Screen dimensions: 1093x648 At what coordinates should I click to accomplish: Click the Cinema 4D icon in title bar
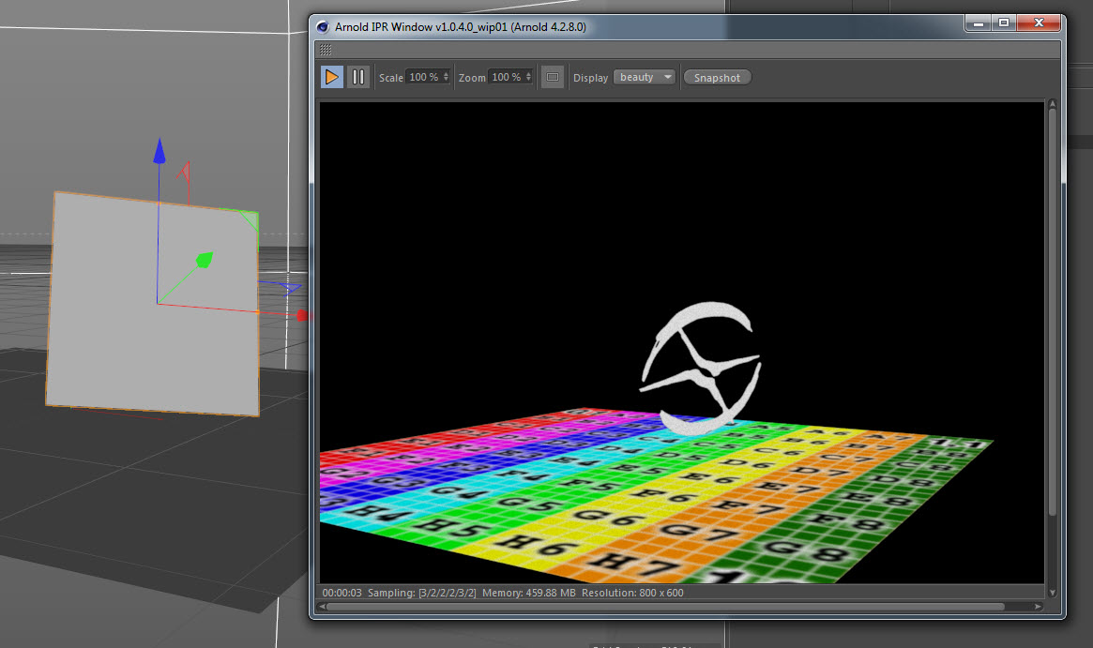pyautogui.click(x=323, y=27)
